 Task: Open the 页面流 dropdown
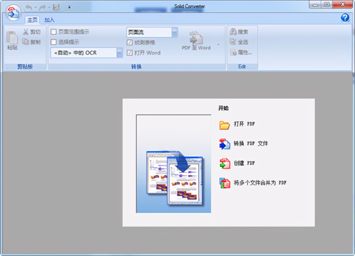coord(174,32)
